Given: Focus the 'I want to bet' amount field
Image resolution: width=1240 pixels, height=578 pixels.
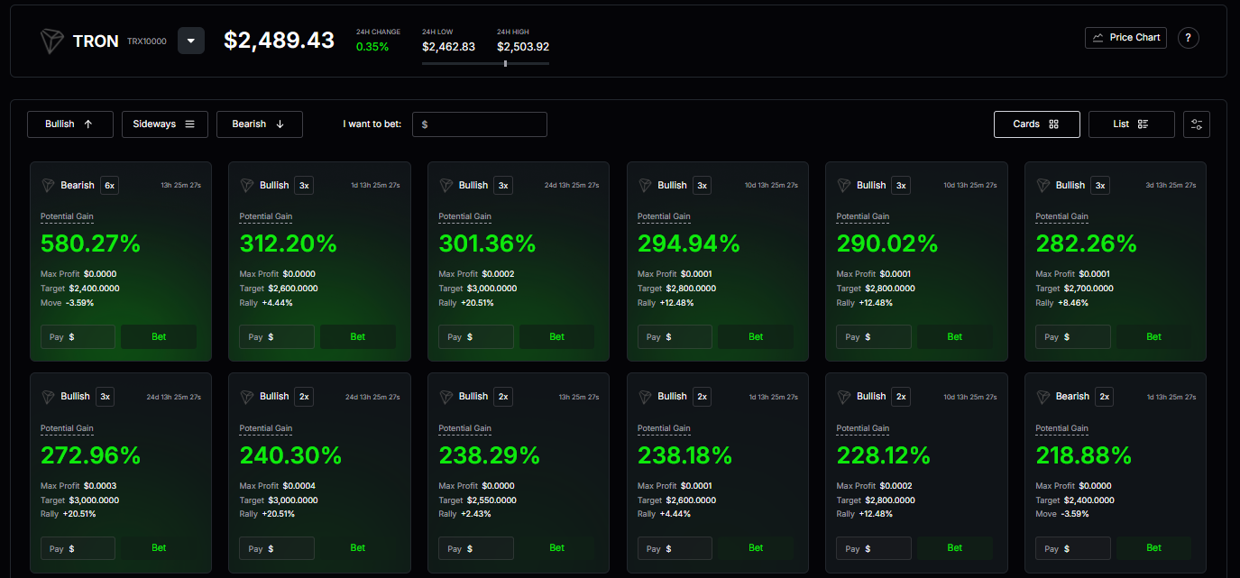Looking at the screenshot, I should [480, 124].
